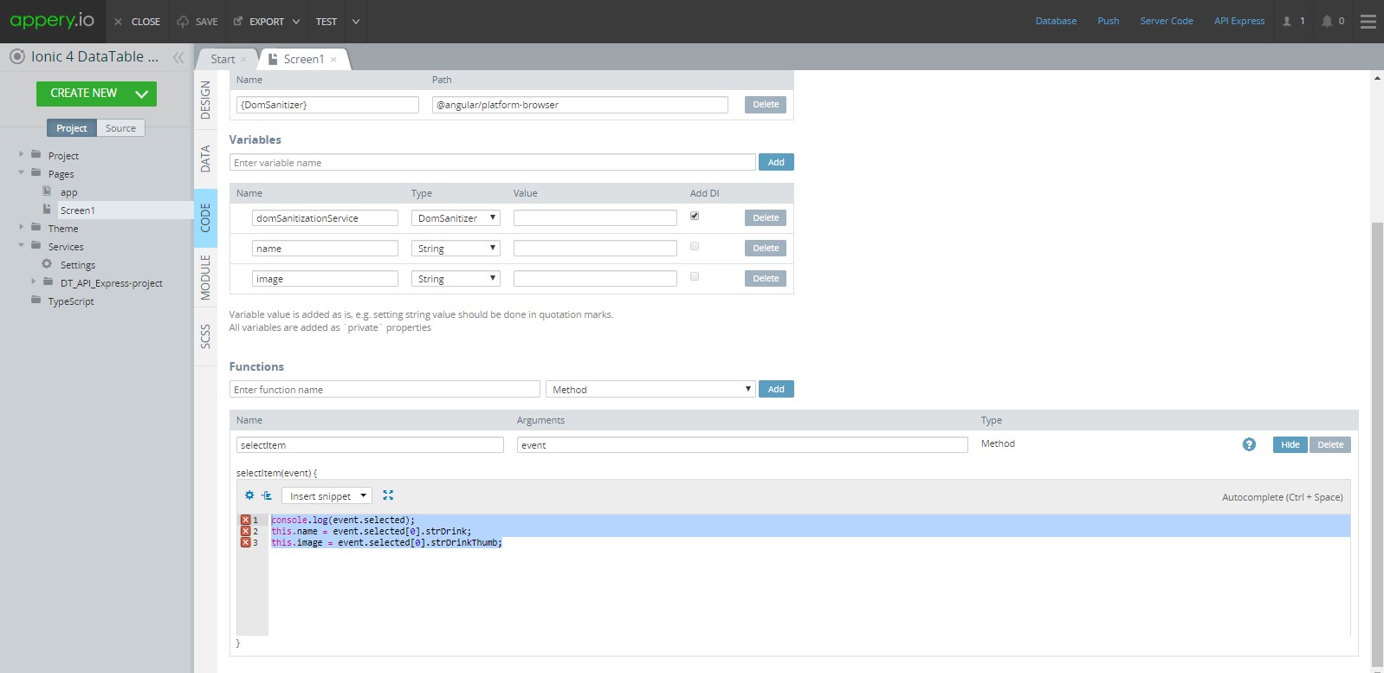Expand the Theme tree folder
Viewport: 1384px width, 673px height.
[21, 227]
